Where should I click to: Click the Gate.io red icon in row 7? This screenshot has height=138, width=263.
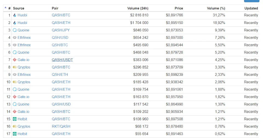coord(15,60)
